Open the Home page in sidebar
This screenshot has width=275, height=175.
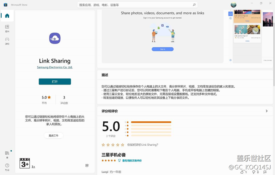[7, 16]
